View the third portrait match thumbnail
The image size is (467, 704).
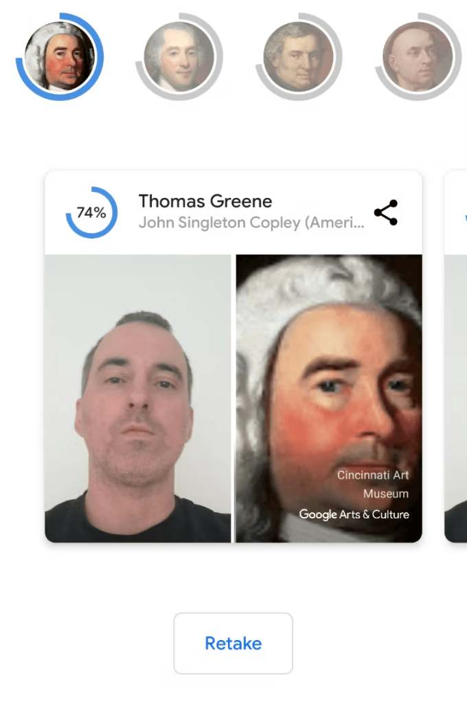298,56
